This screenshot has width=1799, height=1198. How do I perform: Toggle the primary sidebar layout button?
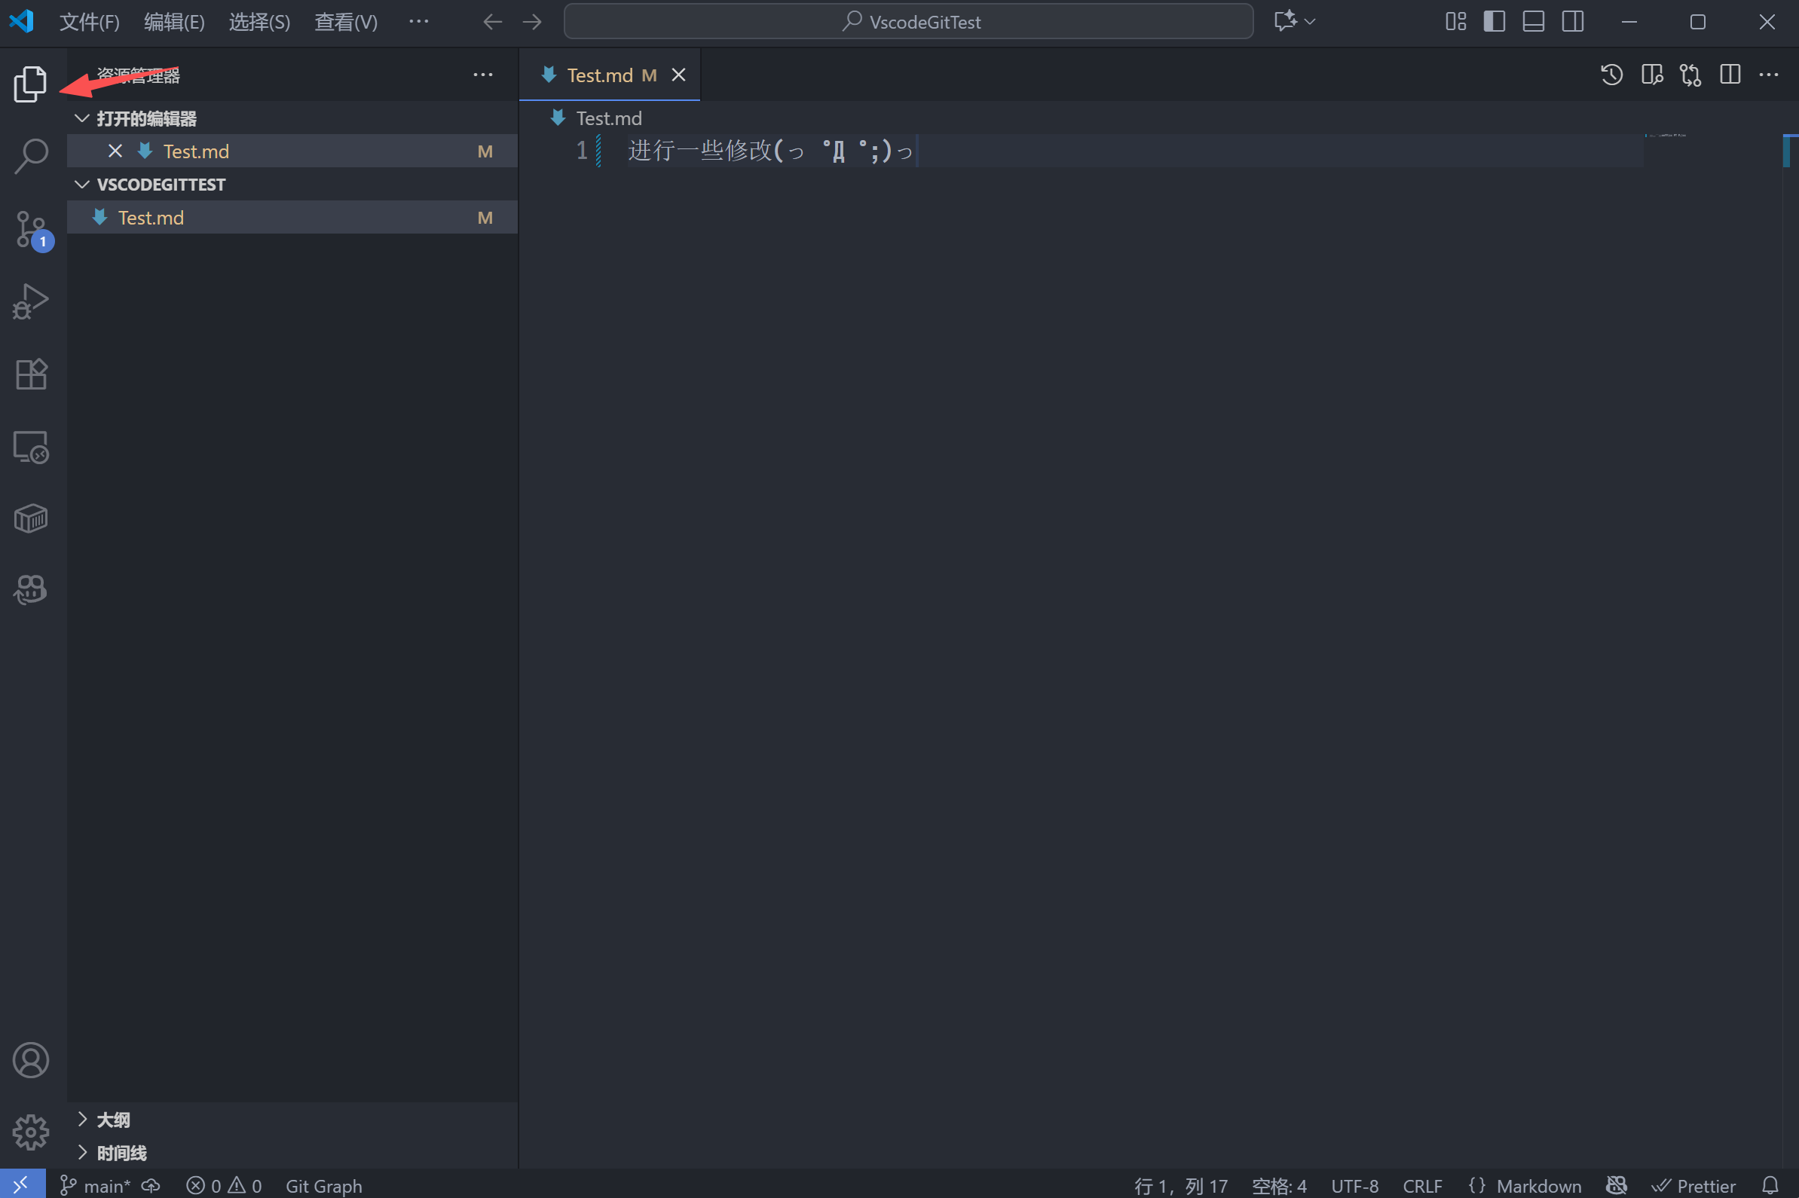tap(1494, 21)
